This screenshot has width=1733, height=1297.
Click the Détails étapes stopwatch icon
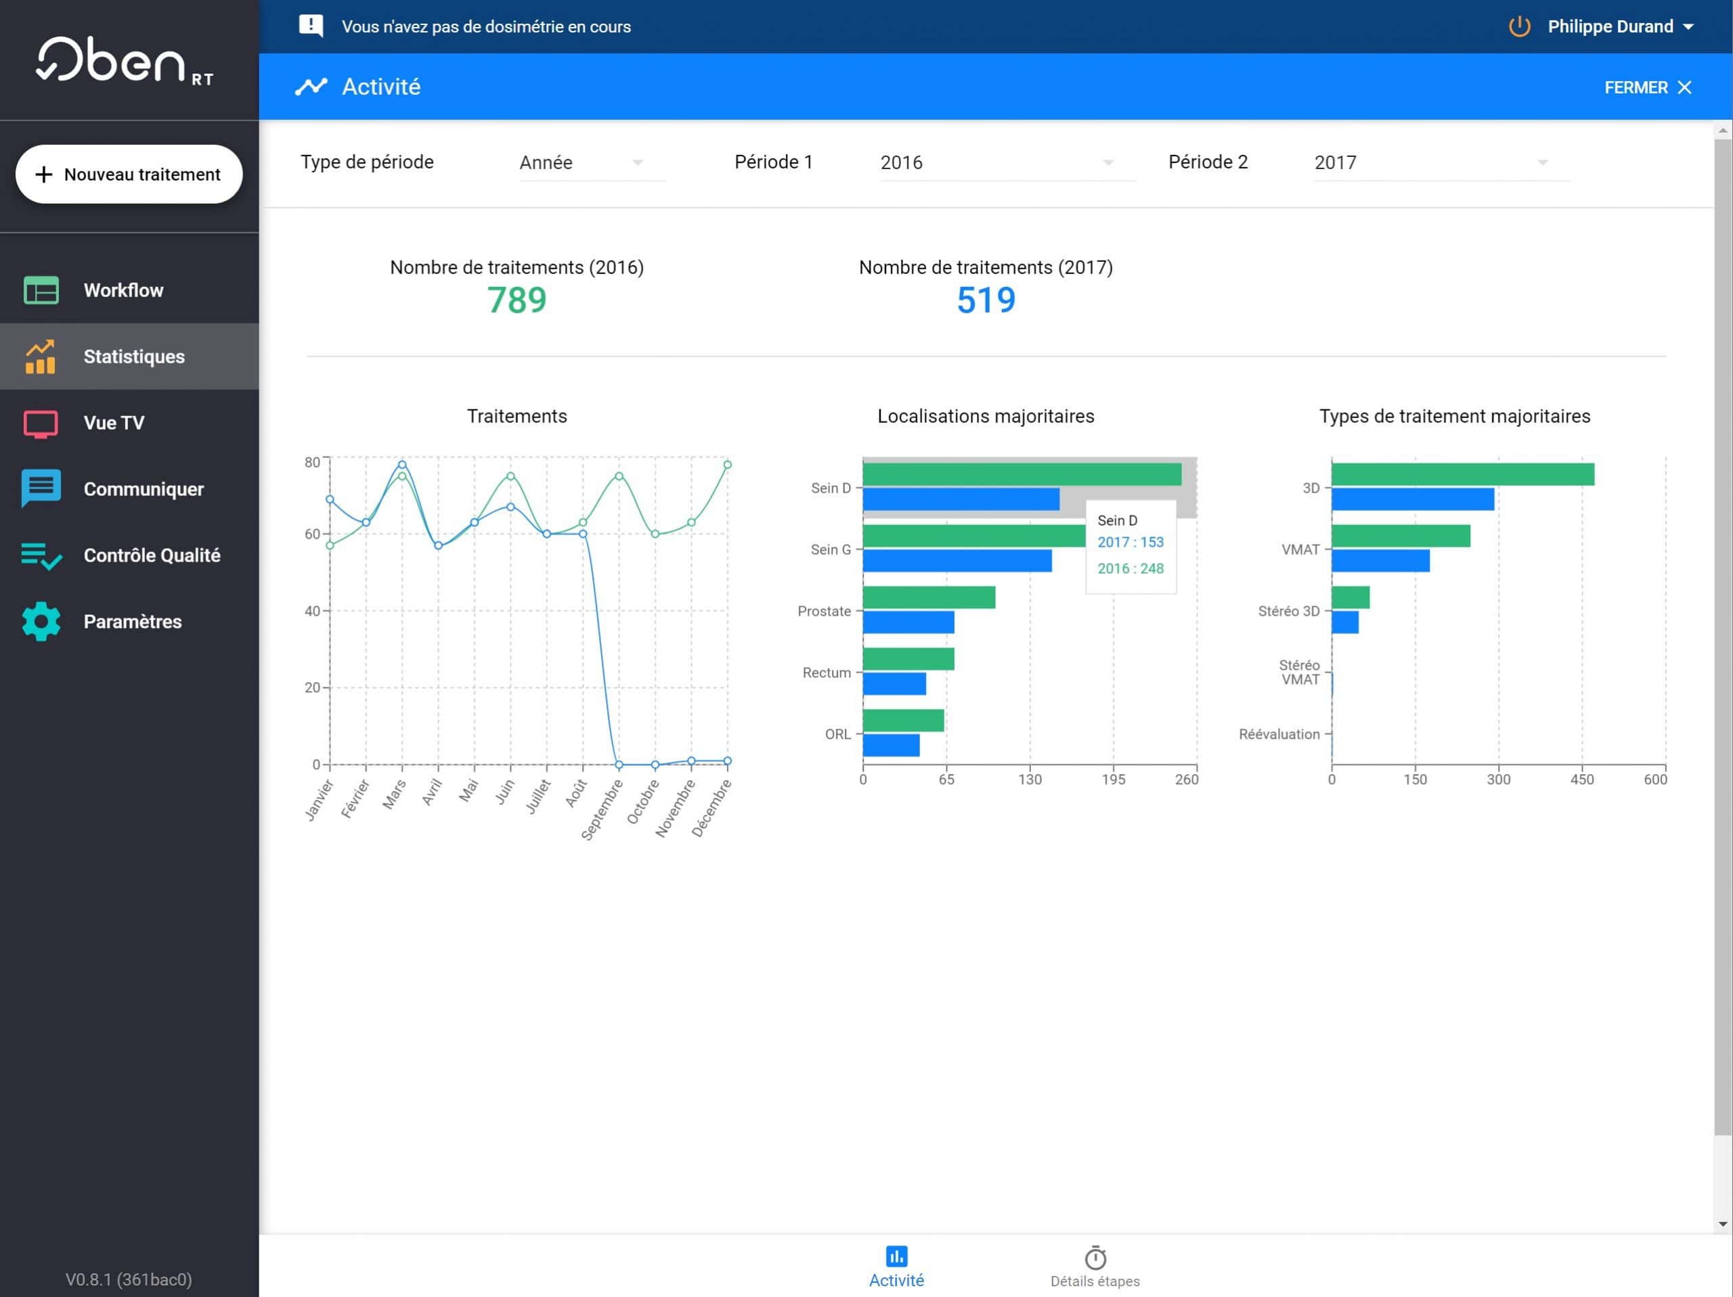pos(1095,1258)
